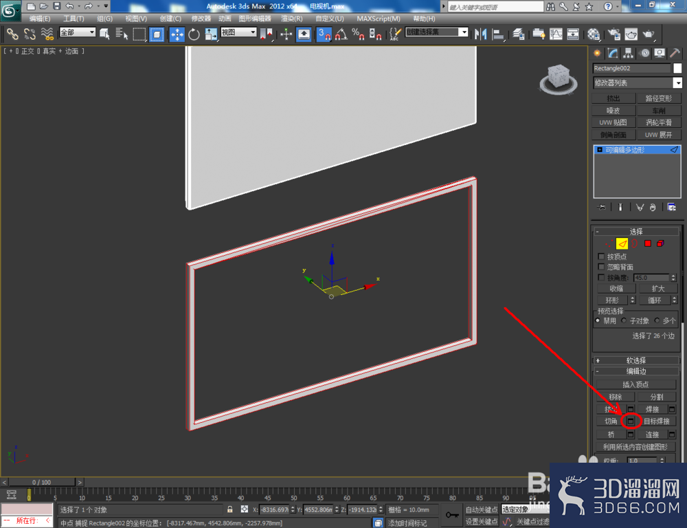
Task: Open the Render Setup icon
Action: pos(614,34)
